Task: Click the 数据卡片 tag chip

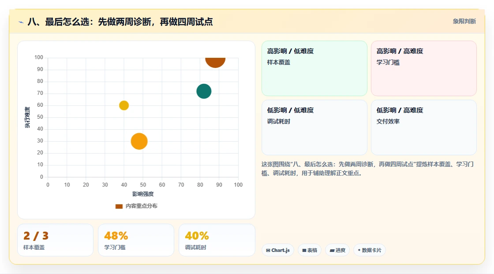Action: click(370, 250)
